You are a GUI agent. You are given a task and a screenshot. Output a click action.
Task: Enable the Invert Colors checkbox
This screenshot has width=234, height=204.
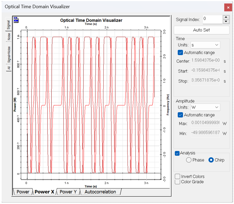click(177, 176)
